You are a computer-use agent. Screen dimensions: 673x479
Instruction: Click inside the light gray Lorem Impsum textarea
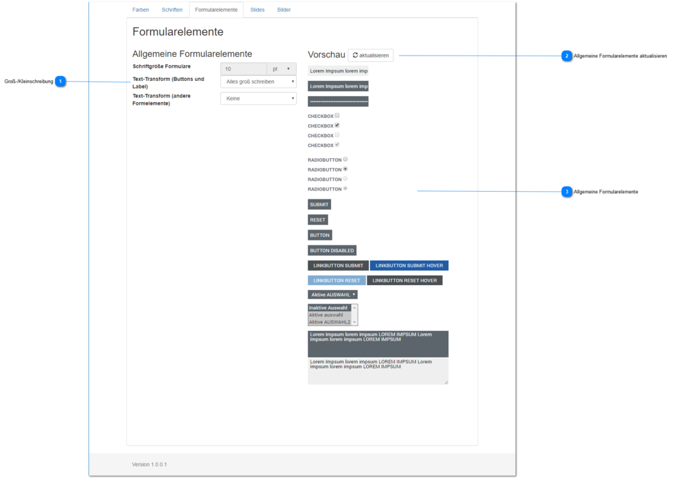tap(378, 371)
